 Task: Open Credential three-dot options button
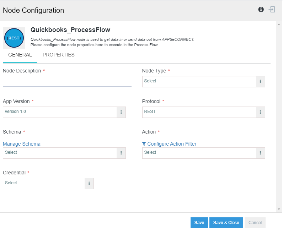(x=89, y=184)
